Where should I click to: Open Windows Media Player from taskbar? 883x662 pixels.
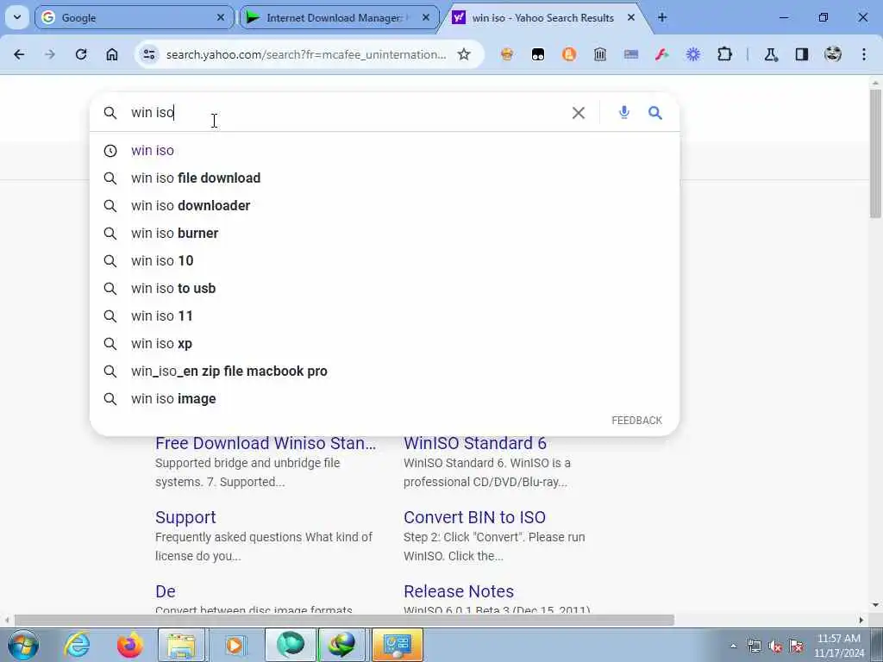click(x=235, y=645)
